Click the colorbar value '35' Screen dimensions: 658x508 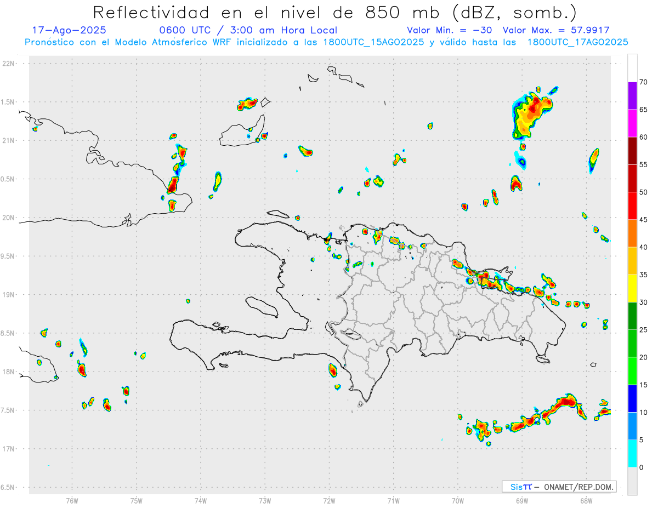click(643, 275)
